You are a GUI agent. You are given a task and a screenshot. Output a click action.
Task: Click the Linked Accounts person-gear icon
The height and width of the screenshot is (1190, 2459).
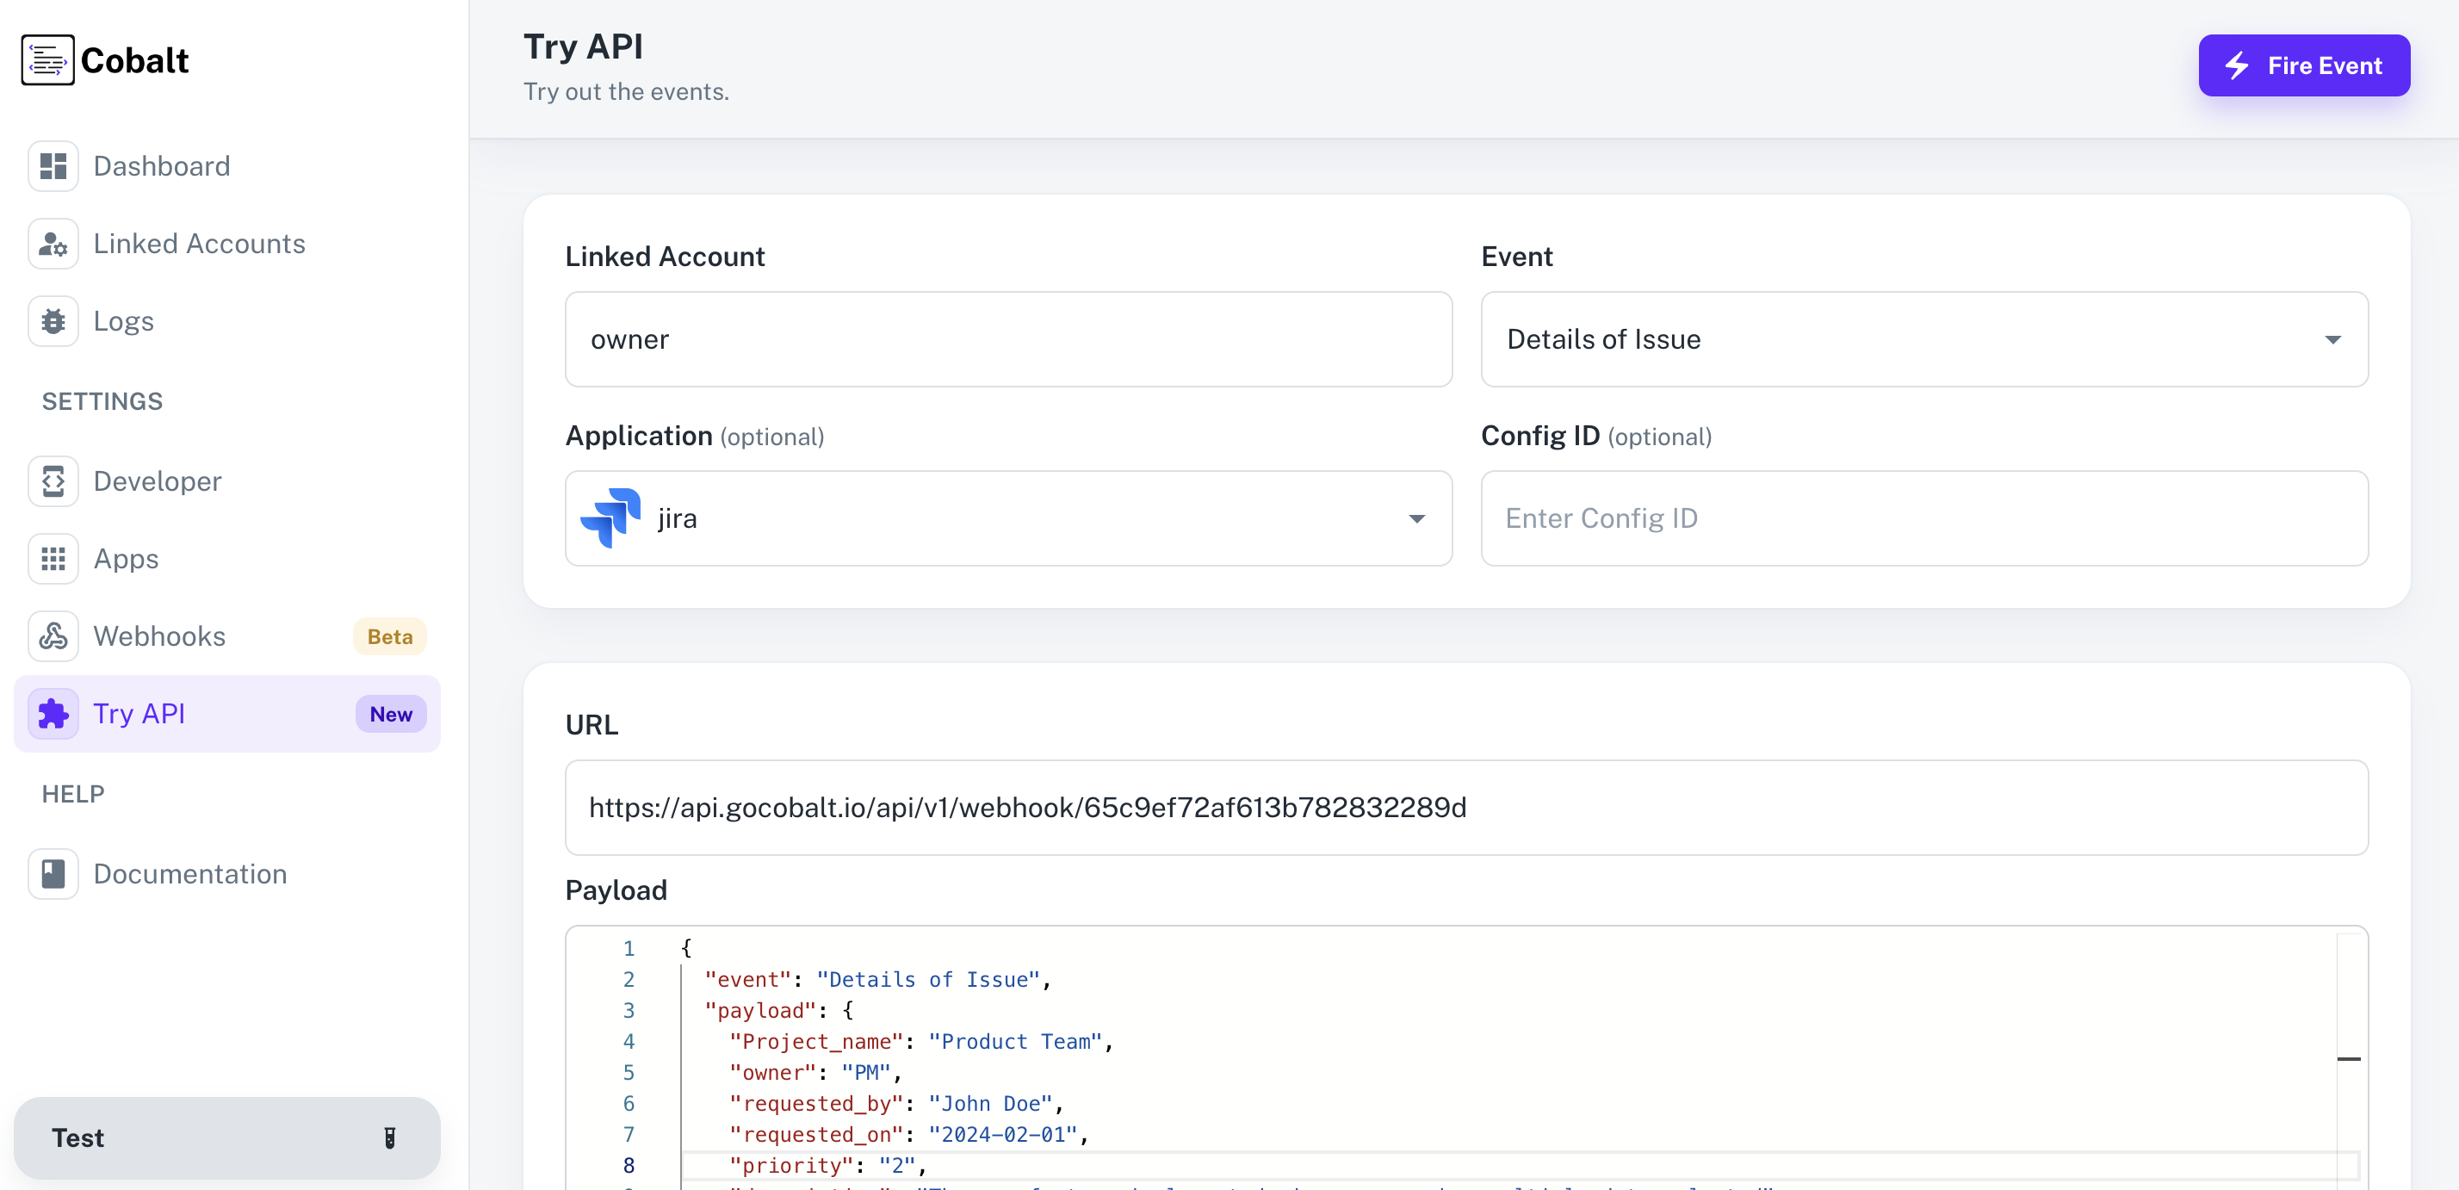pyautogui.click(x=53, y=244)
